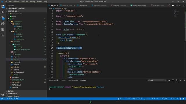Screen dimensions: 186x104
Task: Close the App.jsx editor tab
Action: tap(57, 5)
